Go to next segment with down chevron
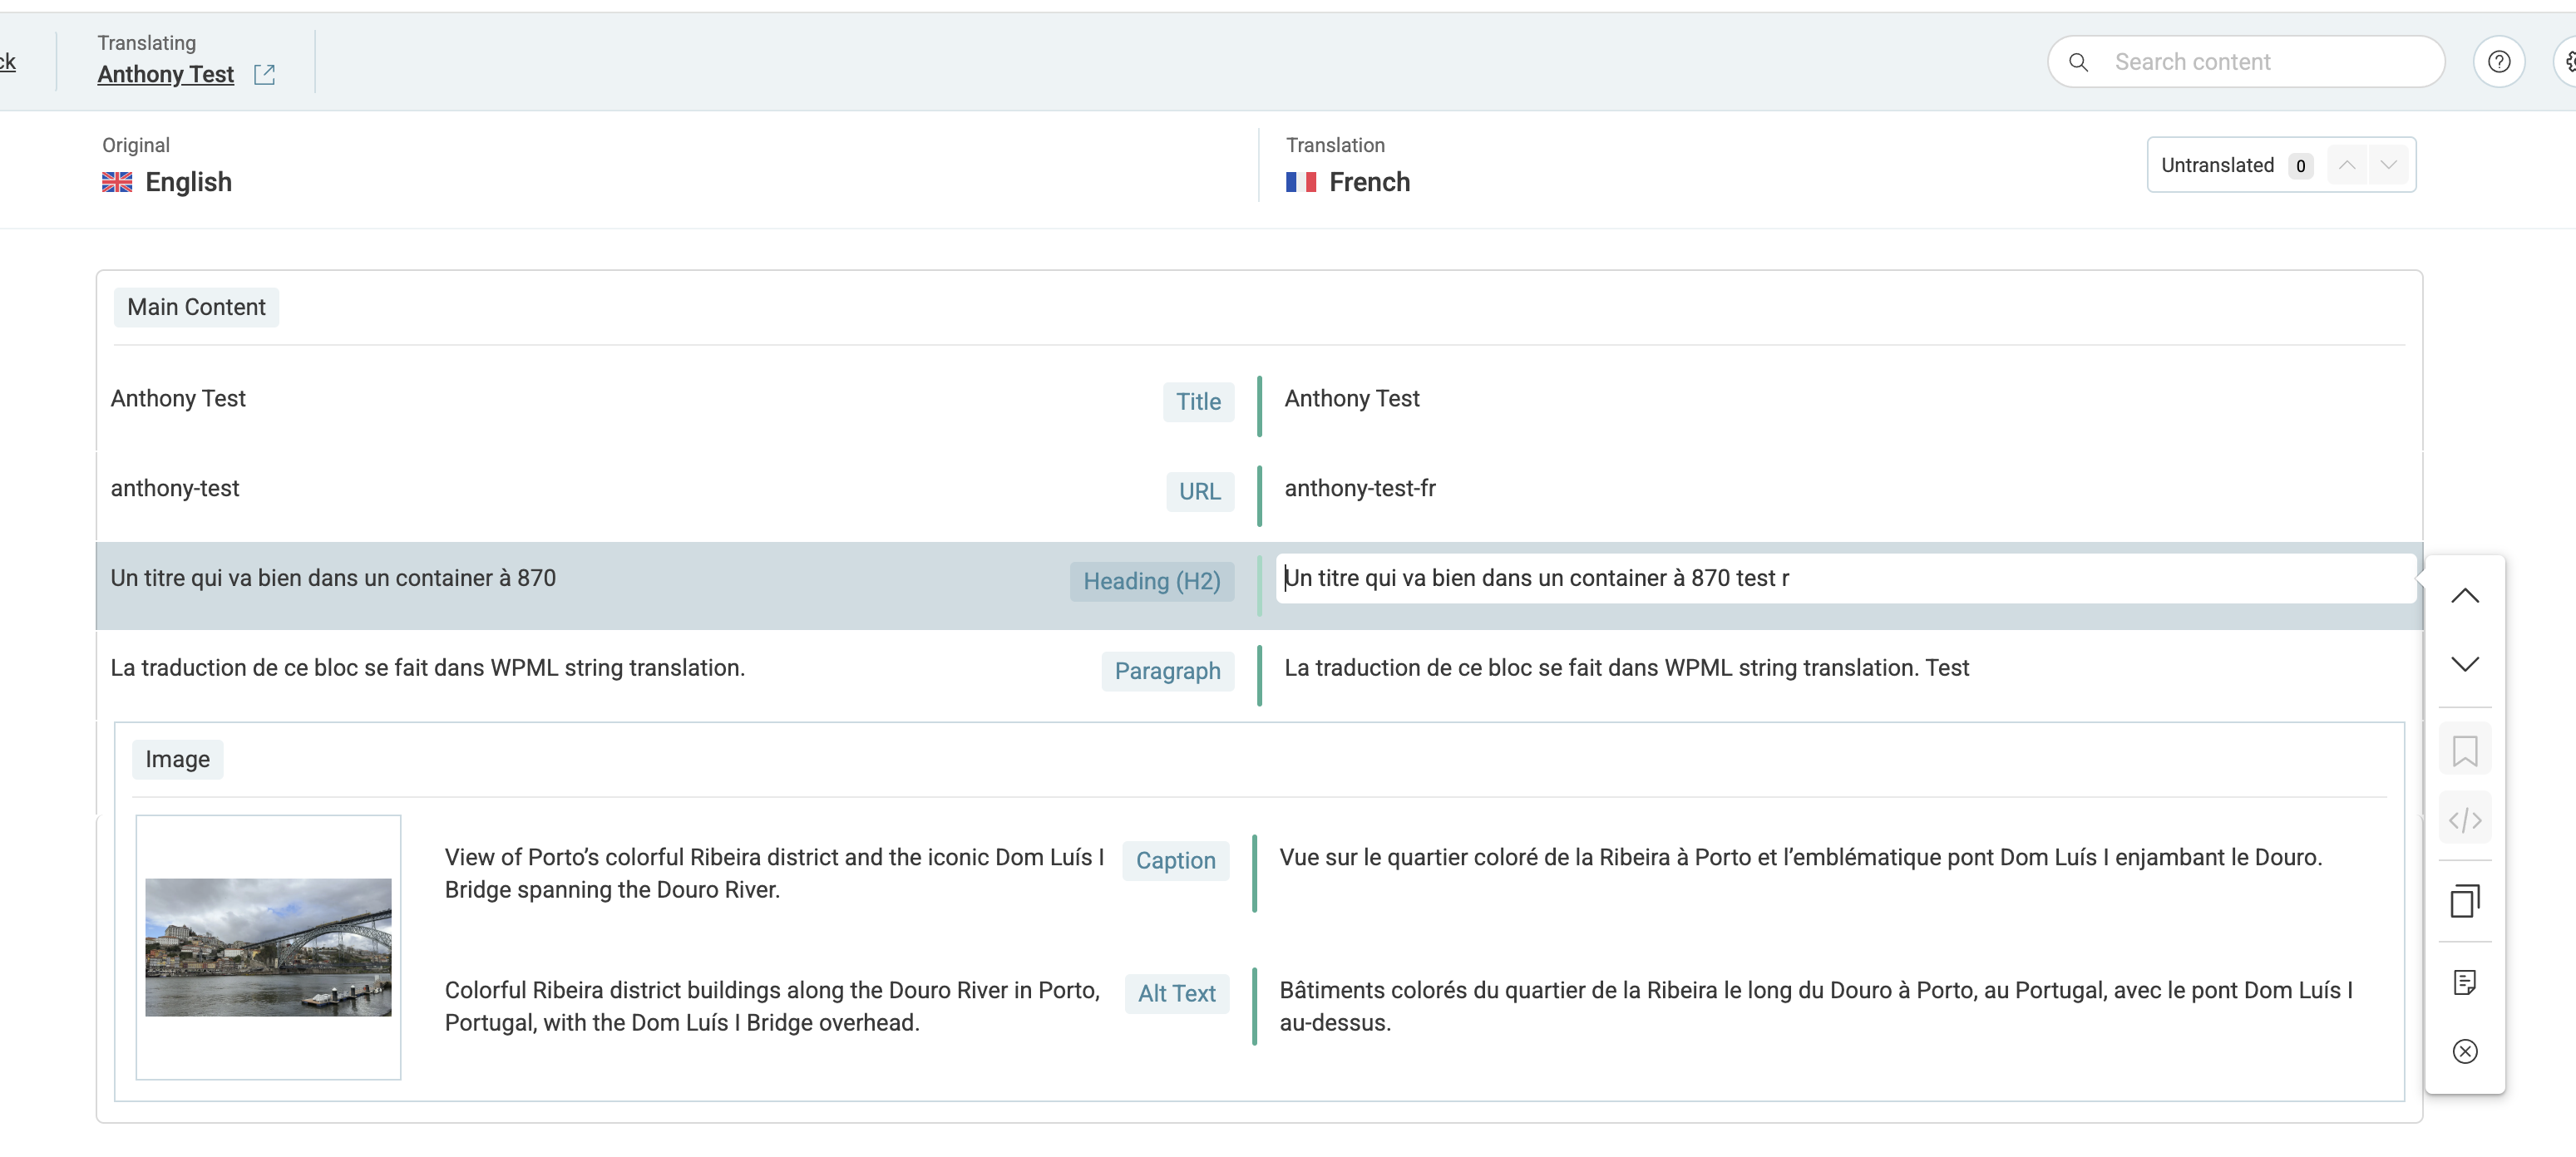Screen dimensions: 2576x1157 click(x=2464, y=664)
